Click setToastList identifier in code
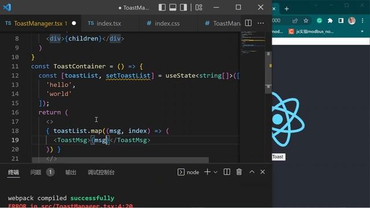 (128, 76)
